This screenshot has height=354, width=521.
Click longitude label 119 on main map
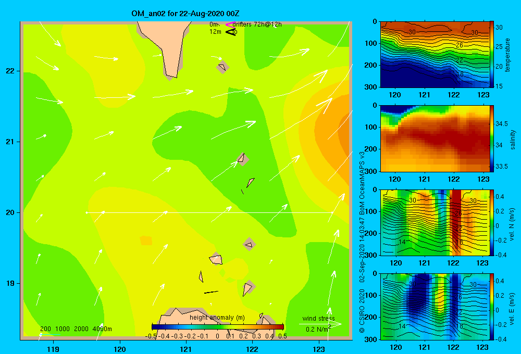pyautogui.click(x=53, y=349)
